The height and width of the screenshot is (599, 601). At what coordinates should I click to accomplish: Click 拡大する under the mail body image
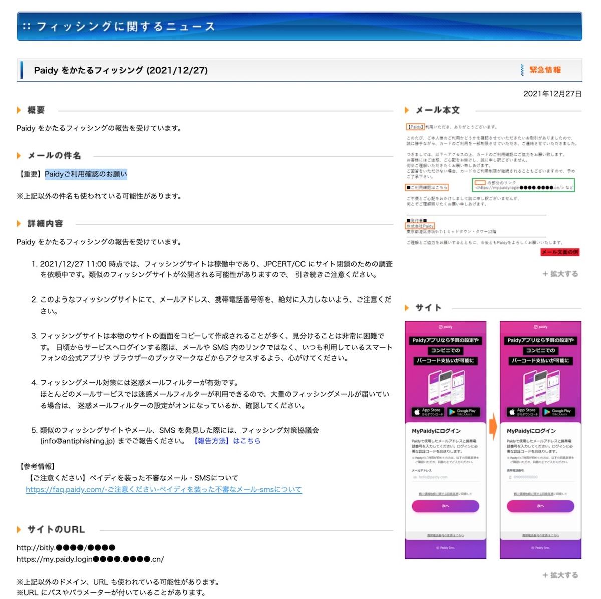pos(560,274)
